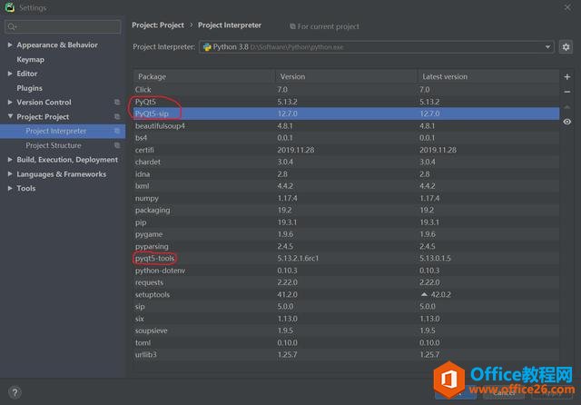Open the Plugins settings page
The image size is (581, 405).
(29, 88)
